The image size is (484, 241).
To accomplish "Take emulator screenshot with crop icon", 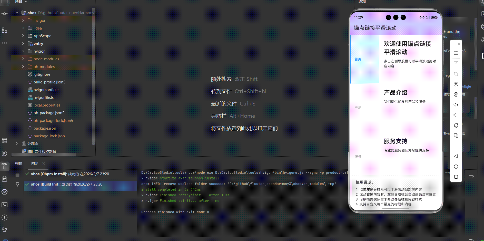I will pyautogui.click(x=456, y=74).
